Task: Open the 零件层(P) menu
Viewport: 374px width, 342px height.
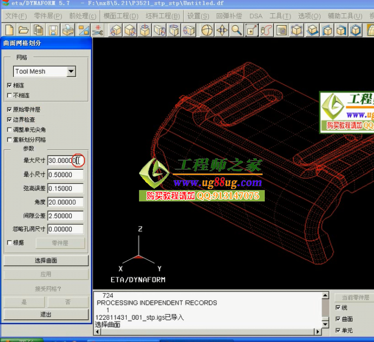Action: tap(48, 16)
